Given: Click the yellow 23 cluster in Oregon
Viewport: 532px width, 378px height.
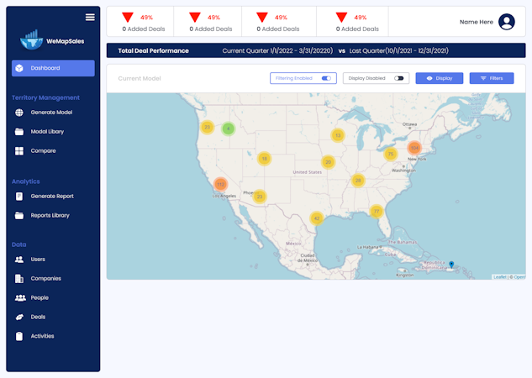Looking at the screenshot, I should coord(208,127).
